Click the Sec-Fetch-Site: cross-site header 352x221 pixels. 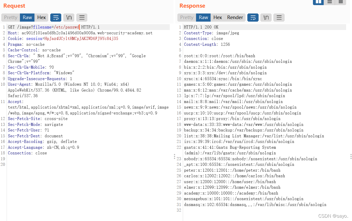pyautogui.click(x=38, y=119)
